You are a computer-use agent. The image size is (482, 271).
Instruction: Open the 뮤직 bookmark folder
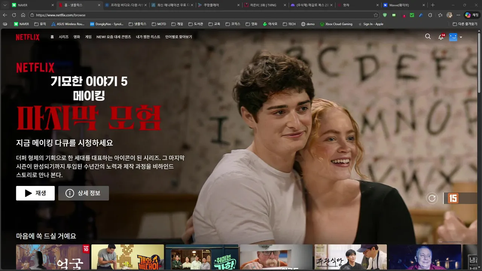click(x=40, y=24)
